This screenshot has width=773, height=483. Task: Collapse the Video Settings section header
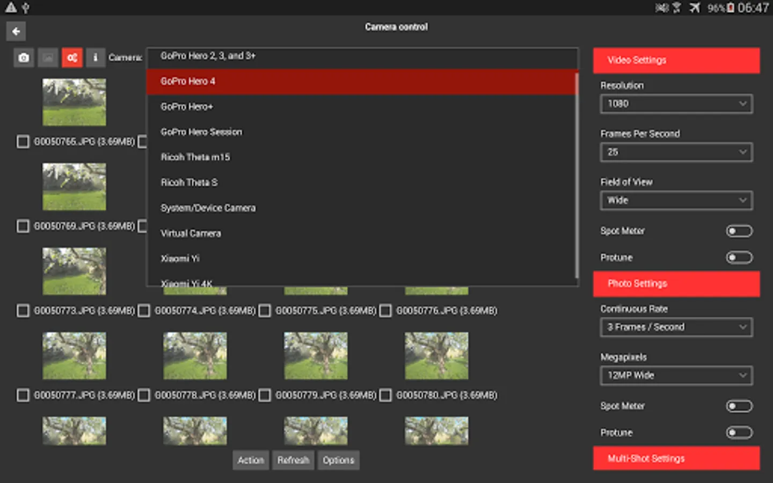tap(676, 60)
